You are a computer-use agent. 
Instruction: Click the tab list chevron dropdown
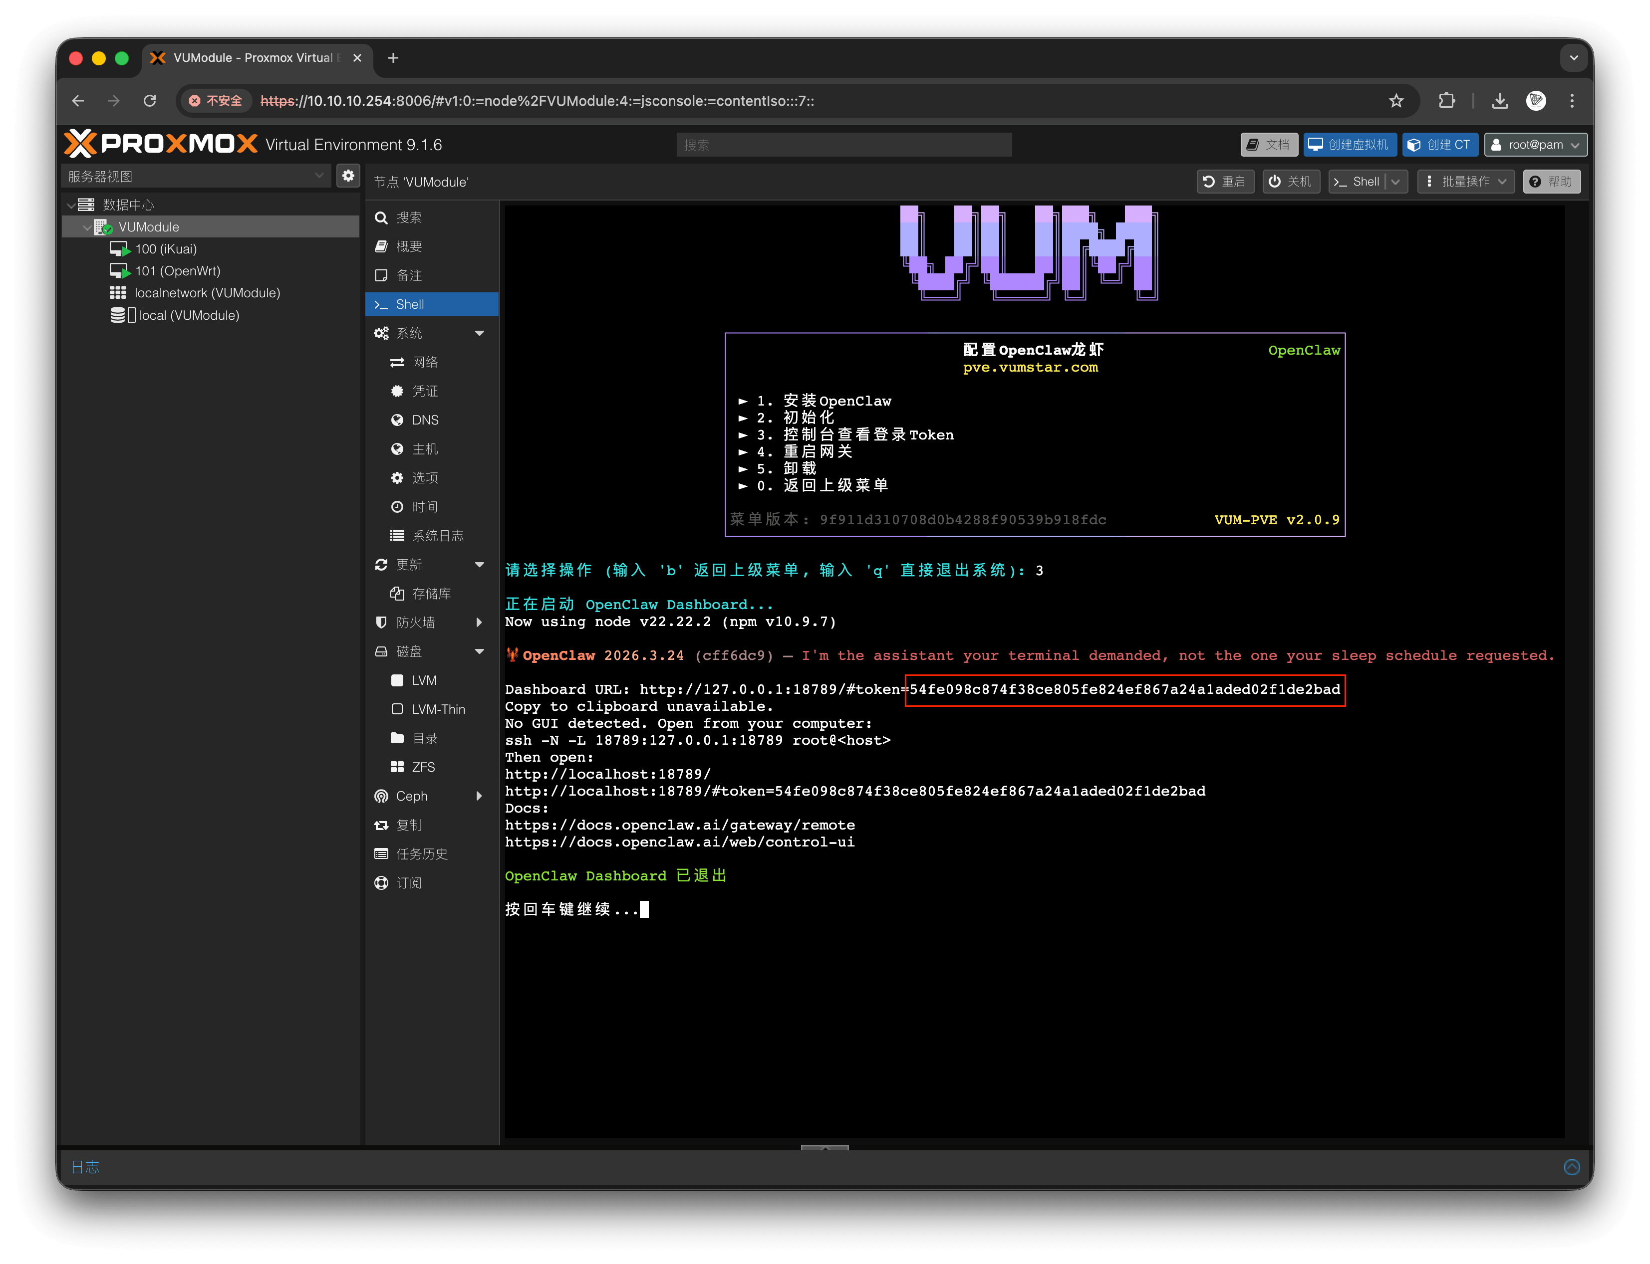tap(1573, 58)
